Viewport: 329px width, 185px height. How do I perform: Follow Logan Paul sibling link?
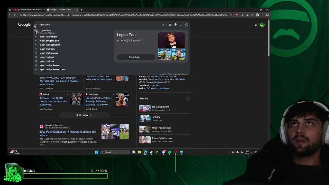tap(154, 85)
